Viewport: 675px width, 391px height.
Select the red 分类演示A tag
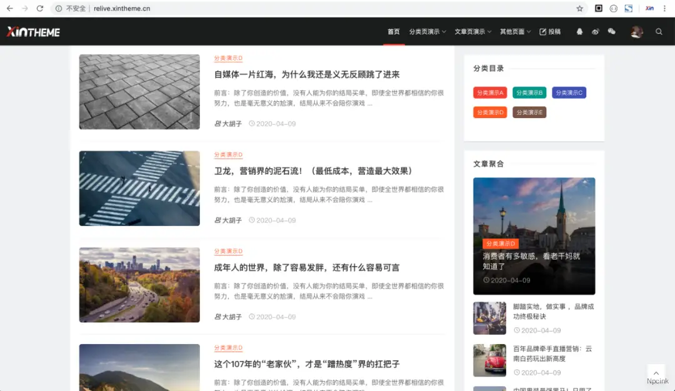point(490,92)
